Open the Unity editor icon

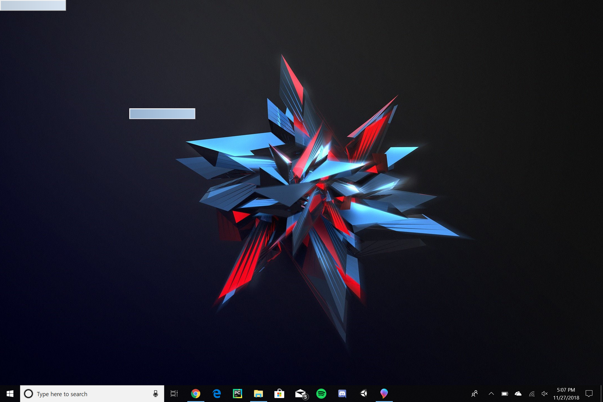tap(363, 394)
